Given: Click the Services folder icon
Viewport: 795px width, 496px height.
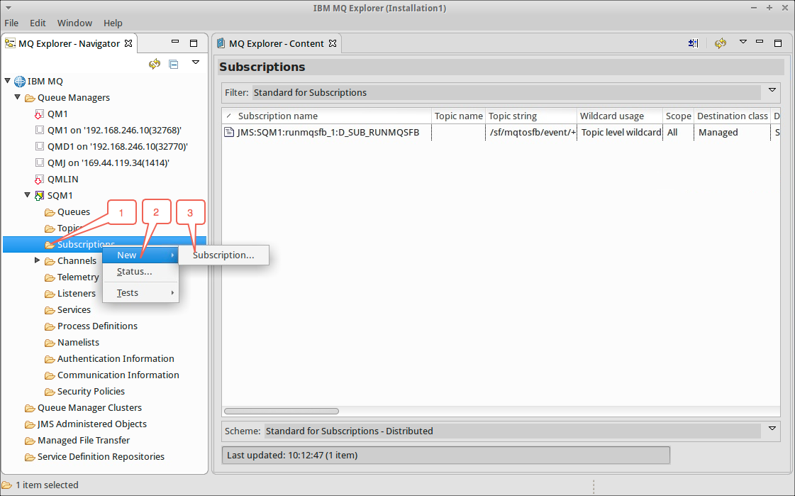Looking at the screenshot, I should pos(50,310).
